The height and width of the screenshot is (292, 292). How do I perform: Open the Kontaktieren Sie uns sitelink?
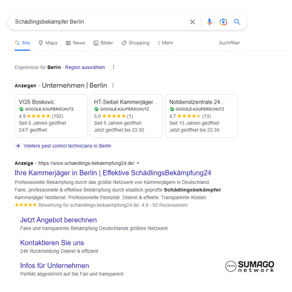[52, 243]
